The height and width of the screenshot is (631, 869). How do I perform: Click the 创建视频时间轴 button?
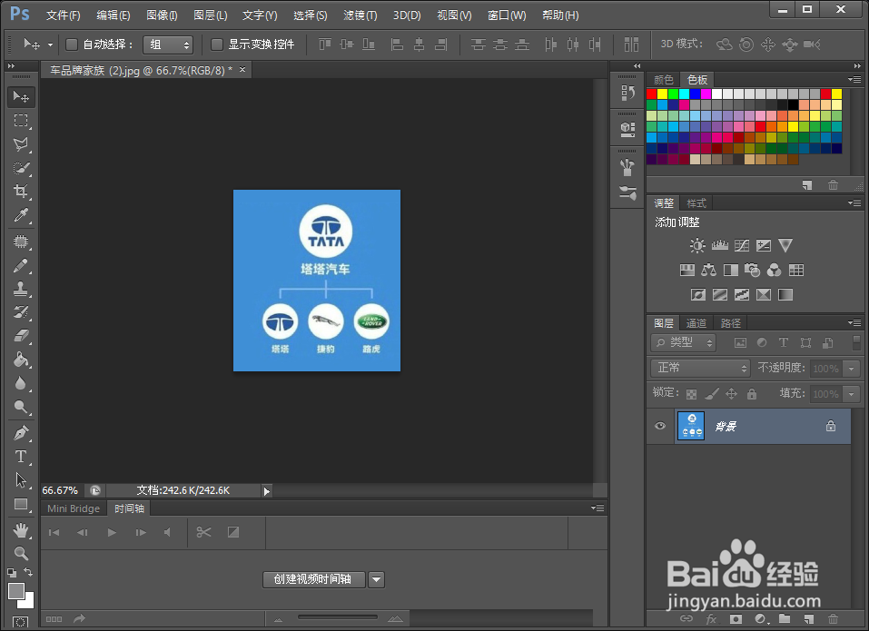click(x=313, y=579)
